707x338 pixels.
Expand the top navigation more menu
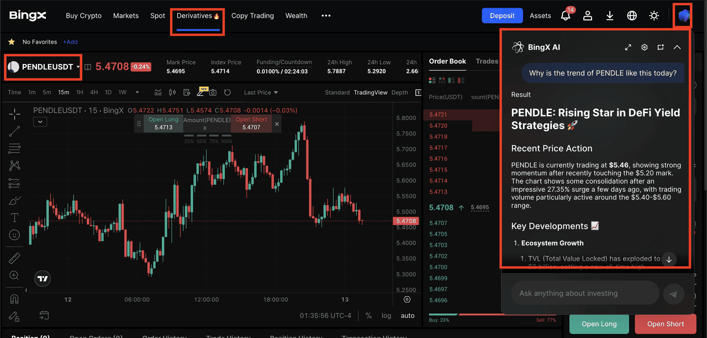[x=326, y=15]
